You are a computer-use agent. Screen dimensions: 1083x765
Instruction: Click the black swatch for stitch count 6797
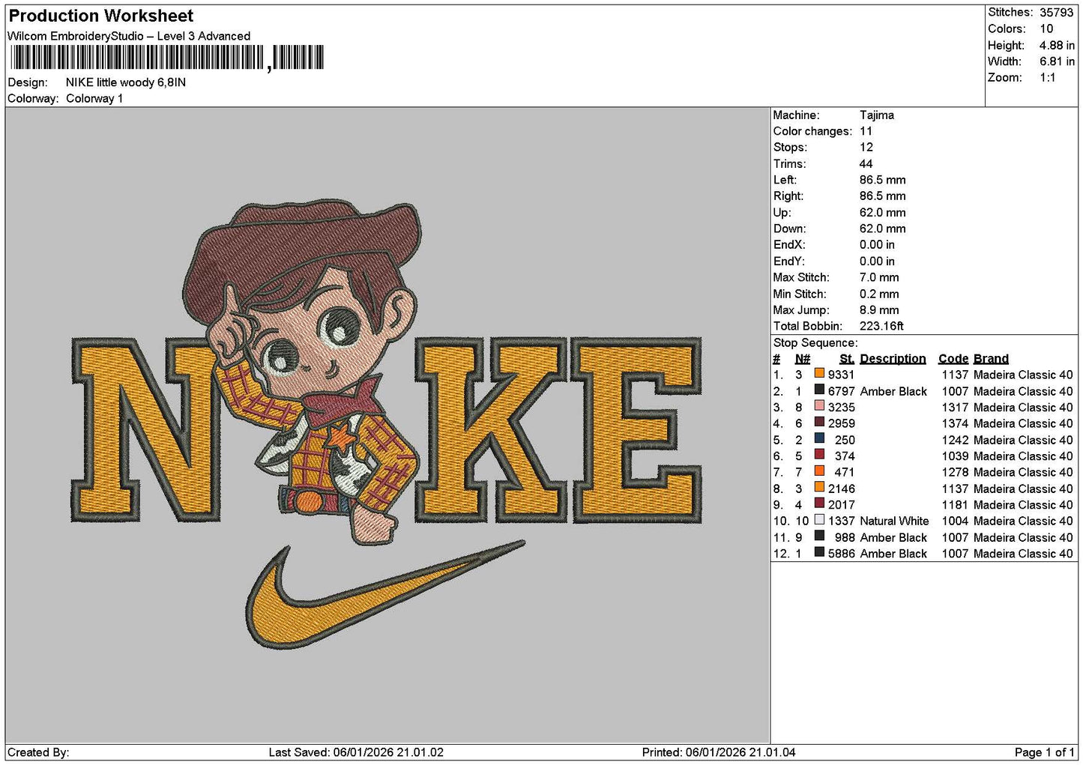pyautogui.click(x=819, y=390)
